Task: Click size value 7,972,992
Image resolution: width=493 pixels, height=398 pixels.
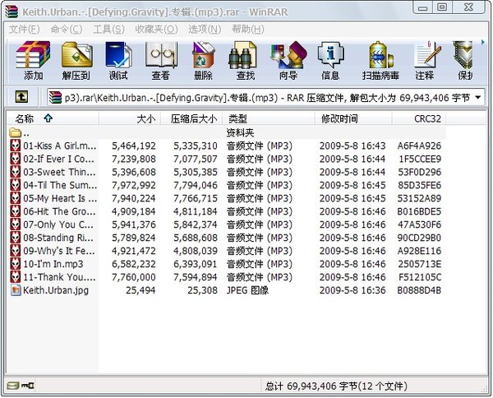Action: click(134, 185)
